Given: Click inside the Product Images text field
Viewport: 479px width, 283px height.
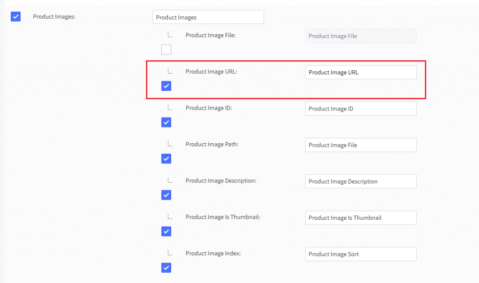Looking at the screenshot, I should [208, 16].
